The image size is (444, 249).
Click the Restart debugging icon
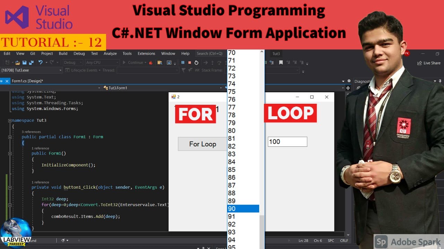point(196,63)
